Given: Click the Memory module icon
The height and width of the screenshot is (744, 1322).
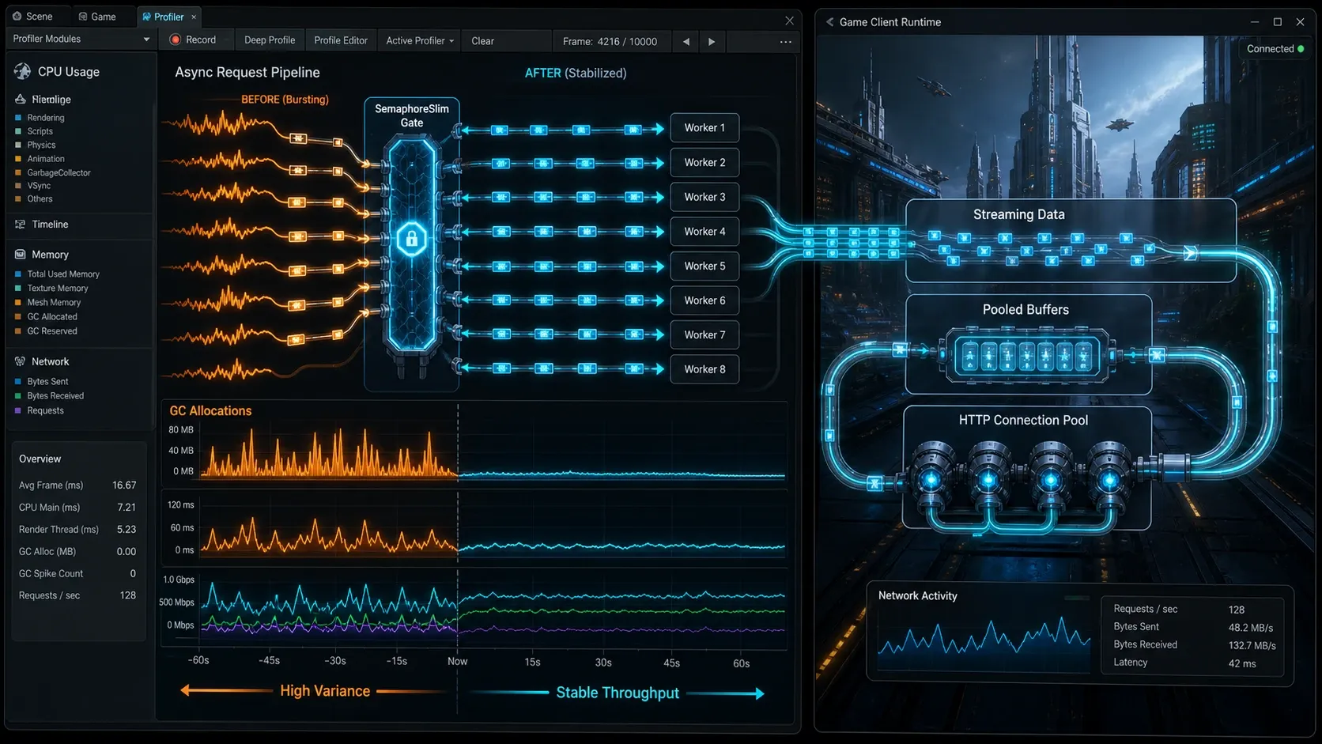Looking at the screenshot, I should pyautogui.click(x=20, y=255).
